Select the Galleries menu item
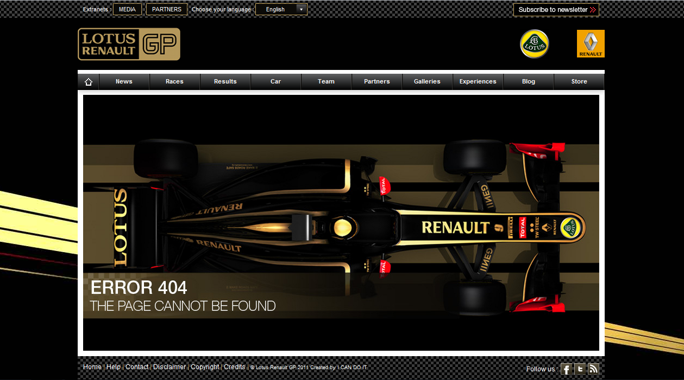Screen dimensions: 684x380 tap(427, 82)
